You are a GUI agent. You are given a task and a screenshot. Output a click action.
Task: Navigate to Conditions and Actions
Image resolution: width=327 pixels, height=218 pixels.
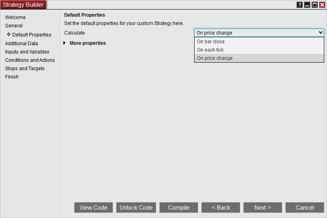30,60
